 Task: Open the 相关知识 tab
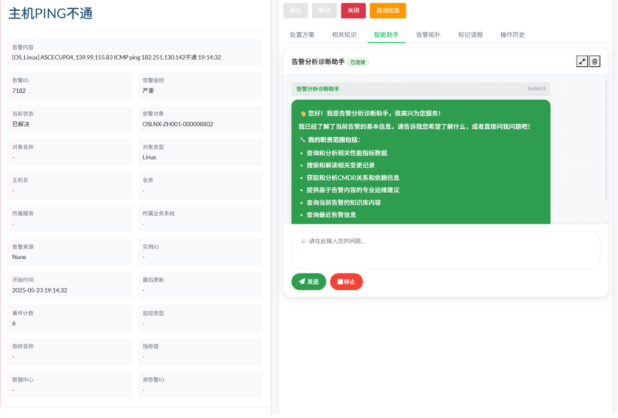pos(344,35)
